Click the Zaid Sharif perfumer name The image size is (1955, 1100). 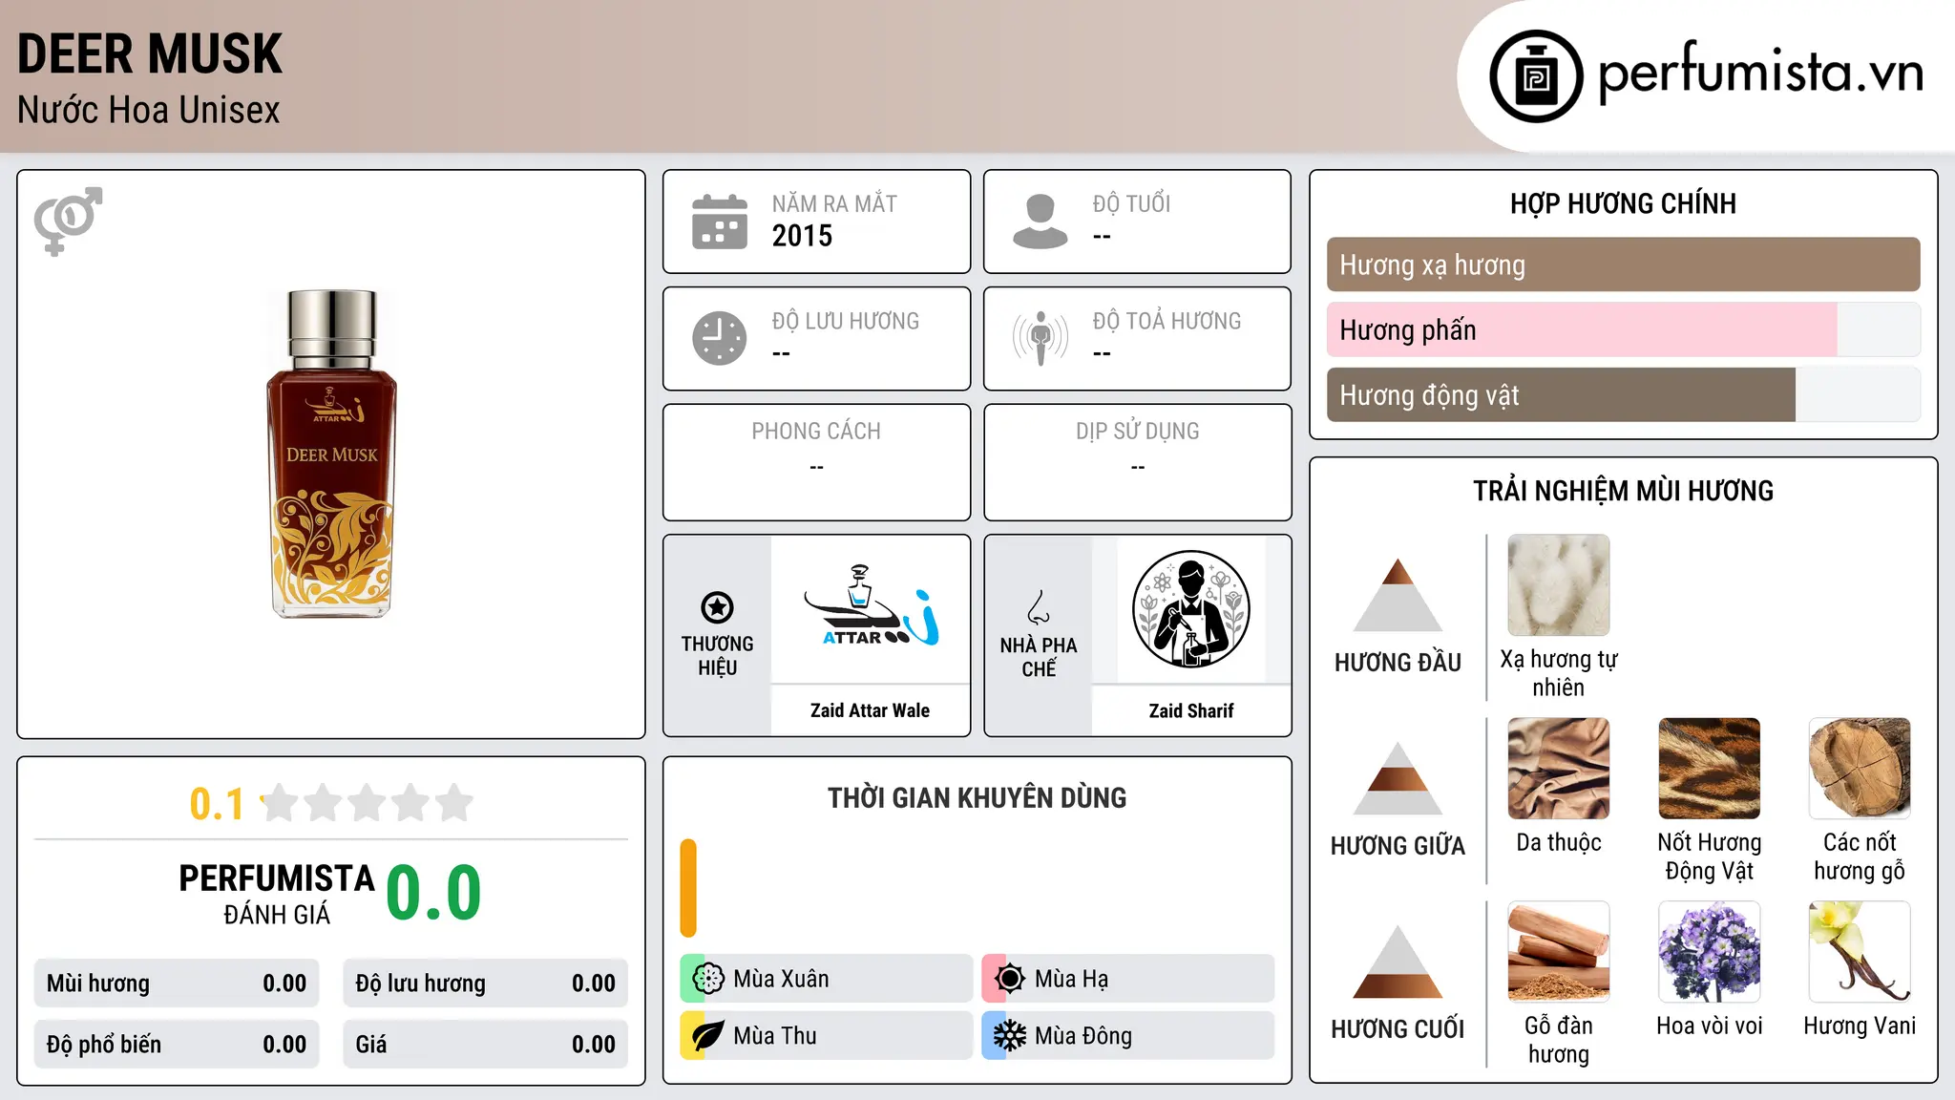tap(1191, 710)
